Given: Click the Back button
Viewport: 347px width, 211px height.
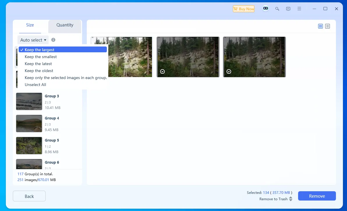Looking at the screenshot, I should [29, 196].
